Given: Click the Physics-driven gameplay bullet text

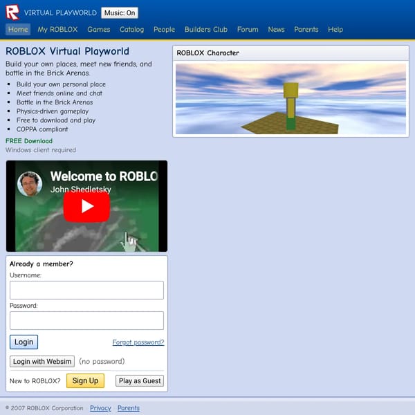Looking at the screenshot, I should pos(53,111).
